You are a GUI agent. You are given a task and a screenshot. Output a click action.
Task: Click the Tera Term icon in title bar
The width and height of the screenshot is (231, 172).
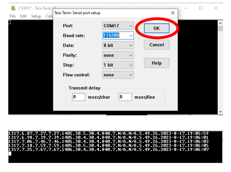[x=13, y=8]
